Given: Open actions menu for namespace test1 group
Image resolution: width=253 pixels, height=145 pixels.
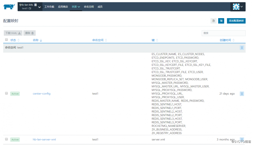Looking at the screenshot, I should coord(242,48).
